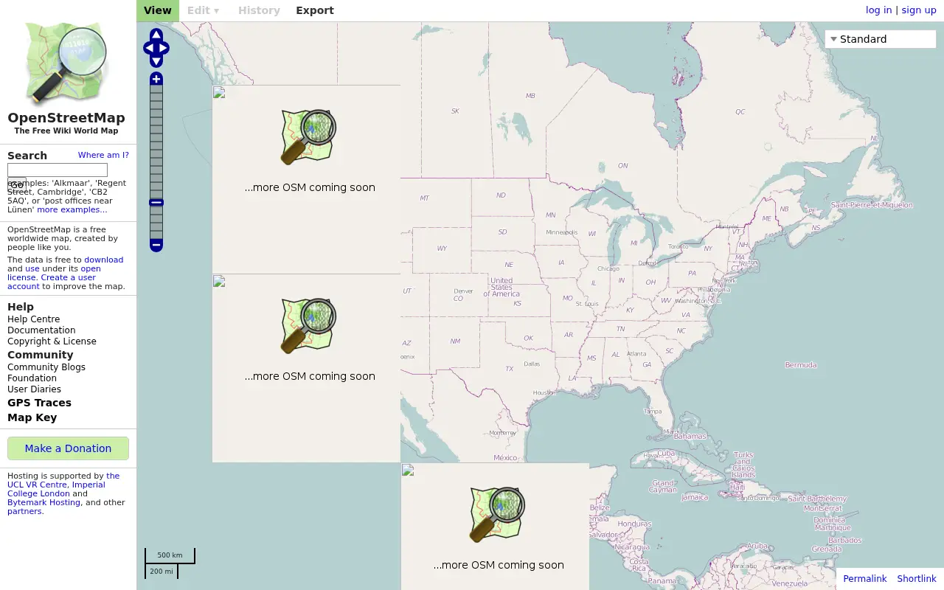Click the 'United States of America' map label
This screenshot has width=944, height=590.
pos(502,287)
